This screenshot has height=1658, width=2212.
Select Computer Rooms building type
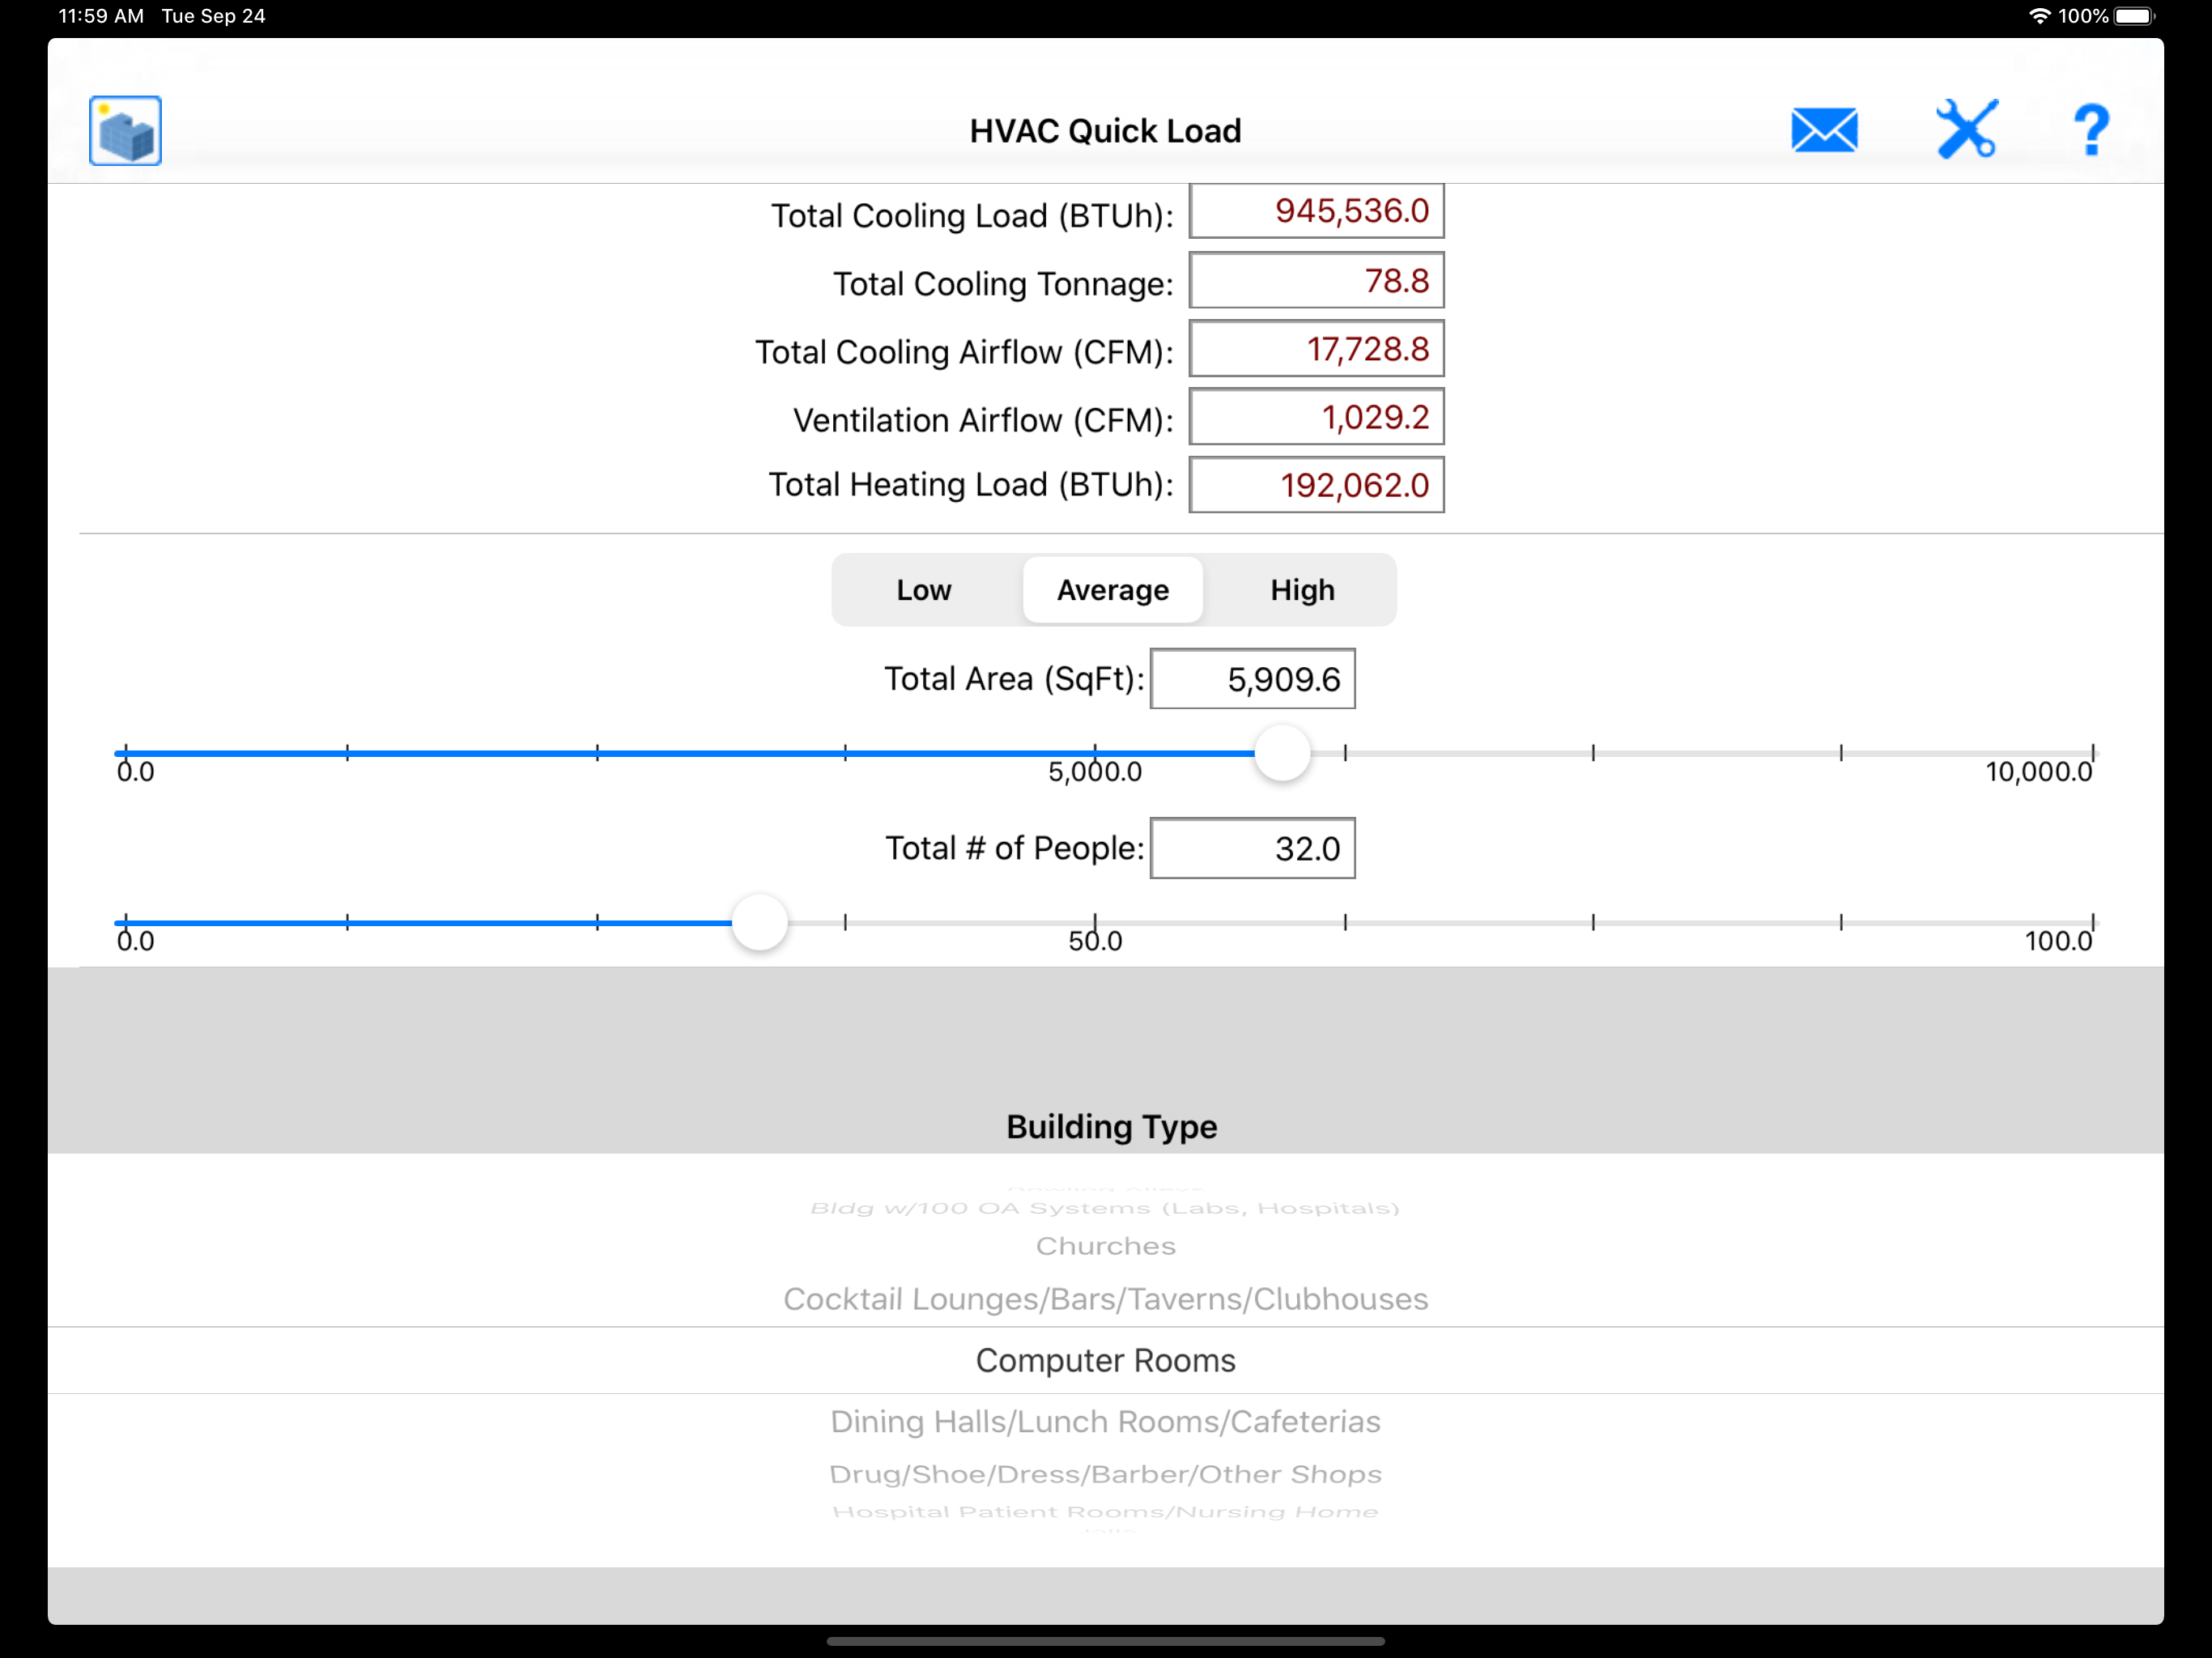coord(1105,1360)
